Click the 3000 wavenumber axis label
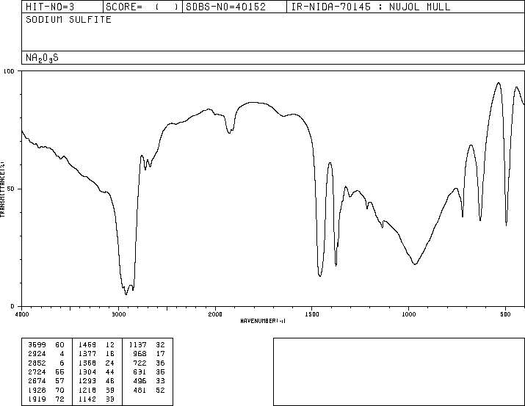525x406 pixels. coord(118,314)
